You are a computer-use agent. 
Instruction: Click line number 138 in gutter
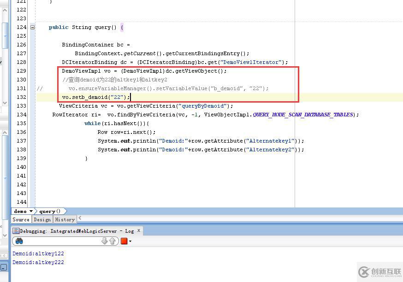(x=21, y=150)
